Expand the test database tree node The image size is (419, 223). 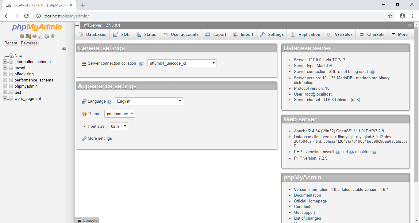click(x=5, y=92)
